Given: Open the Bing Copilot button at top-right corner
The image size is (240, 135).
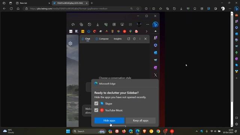Looking at the screenshot, I should click(x=237, y=9).
